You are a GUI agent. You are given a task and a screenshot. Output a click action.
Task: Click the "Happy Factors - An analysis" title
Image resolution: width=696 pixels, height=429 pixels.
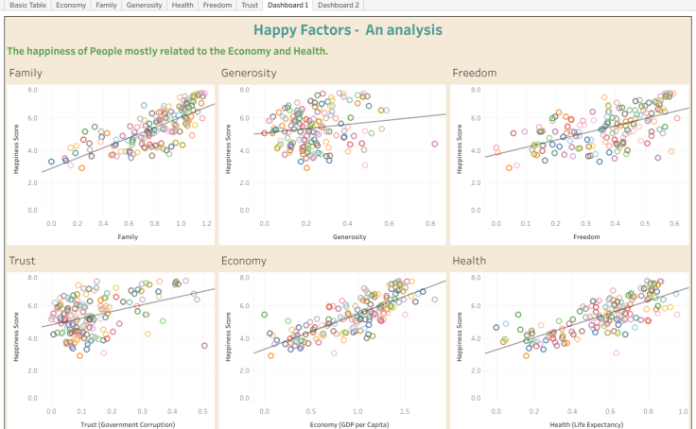point(348,29)
